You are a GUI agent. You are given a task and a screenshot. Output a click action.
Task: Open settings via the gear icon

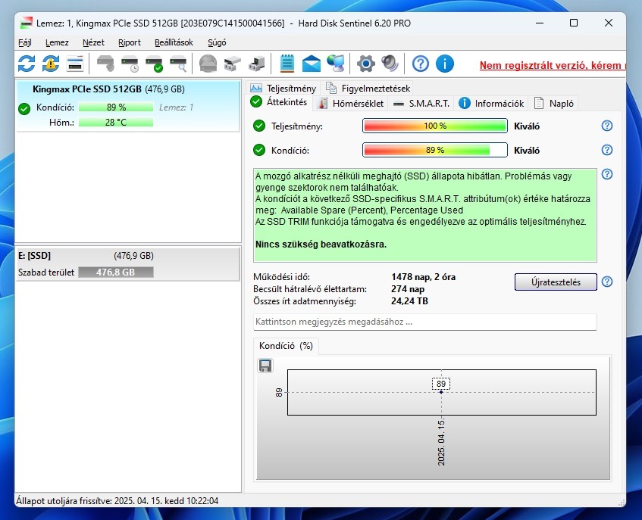(365, 64)
